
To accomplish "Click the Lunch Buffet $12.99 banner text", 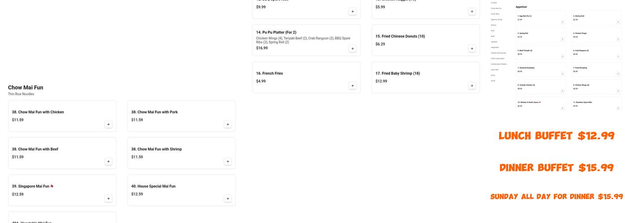I will (556, 136).
